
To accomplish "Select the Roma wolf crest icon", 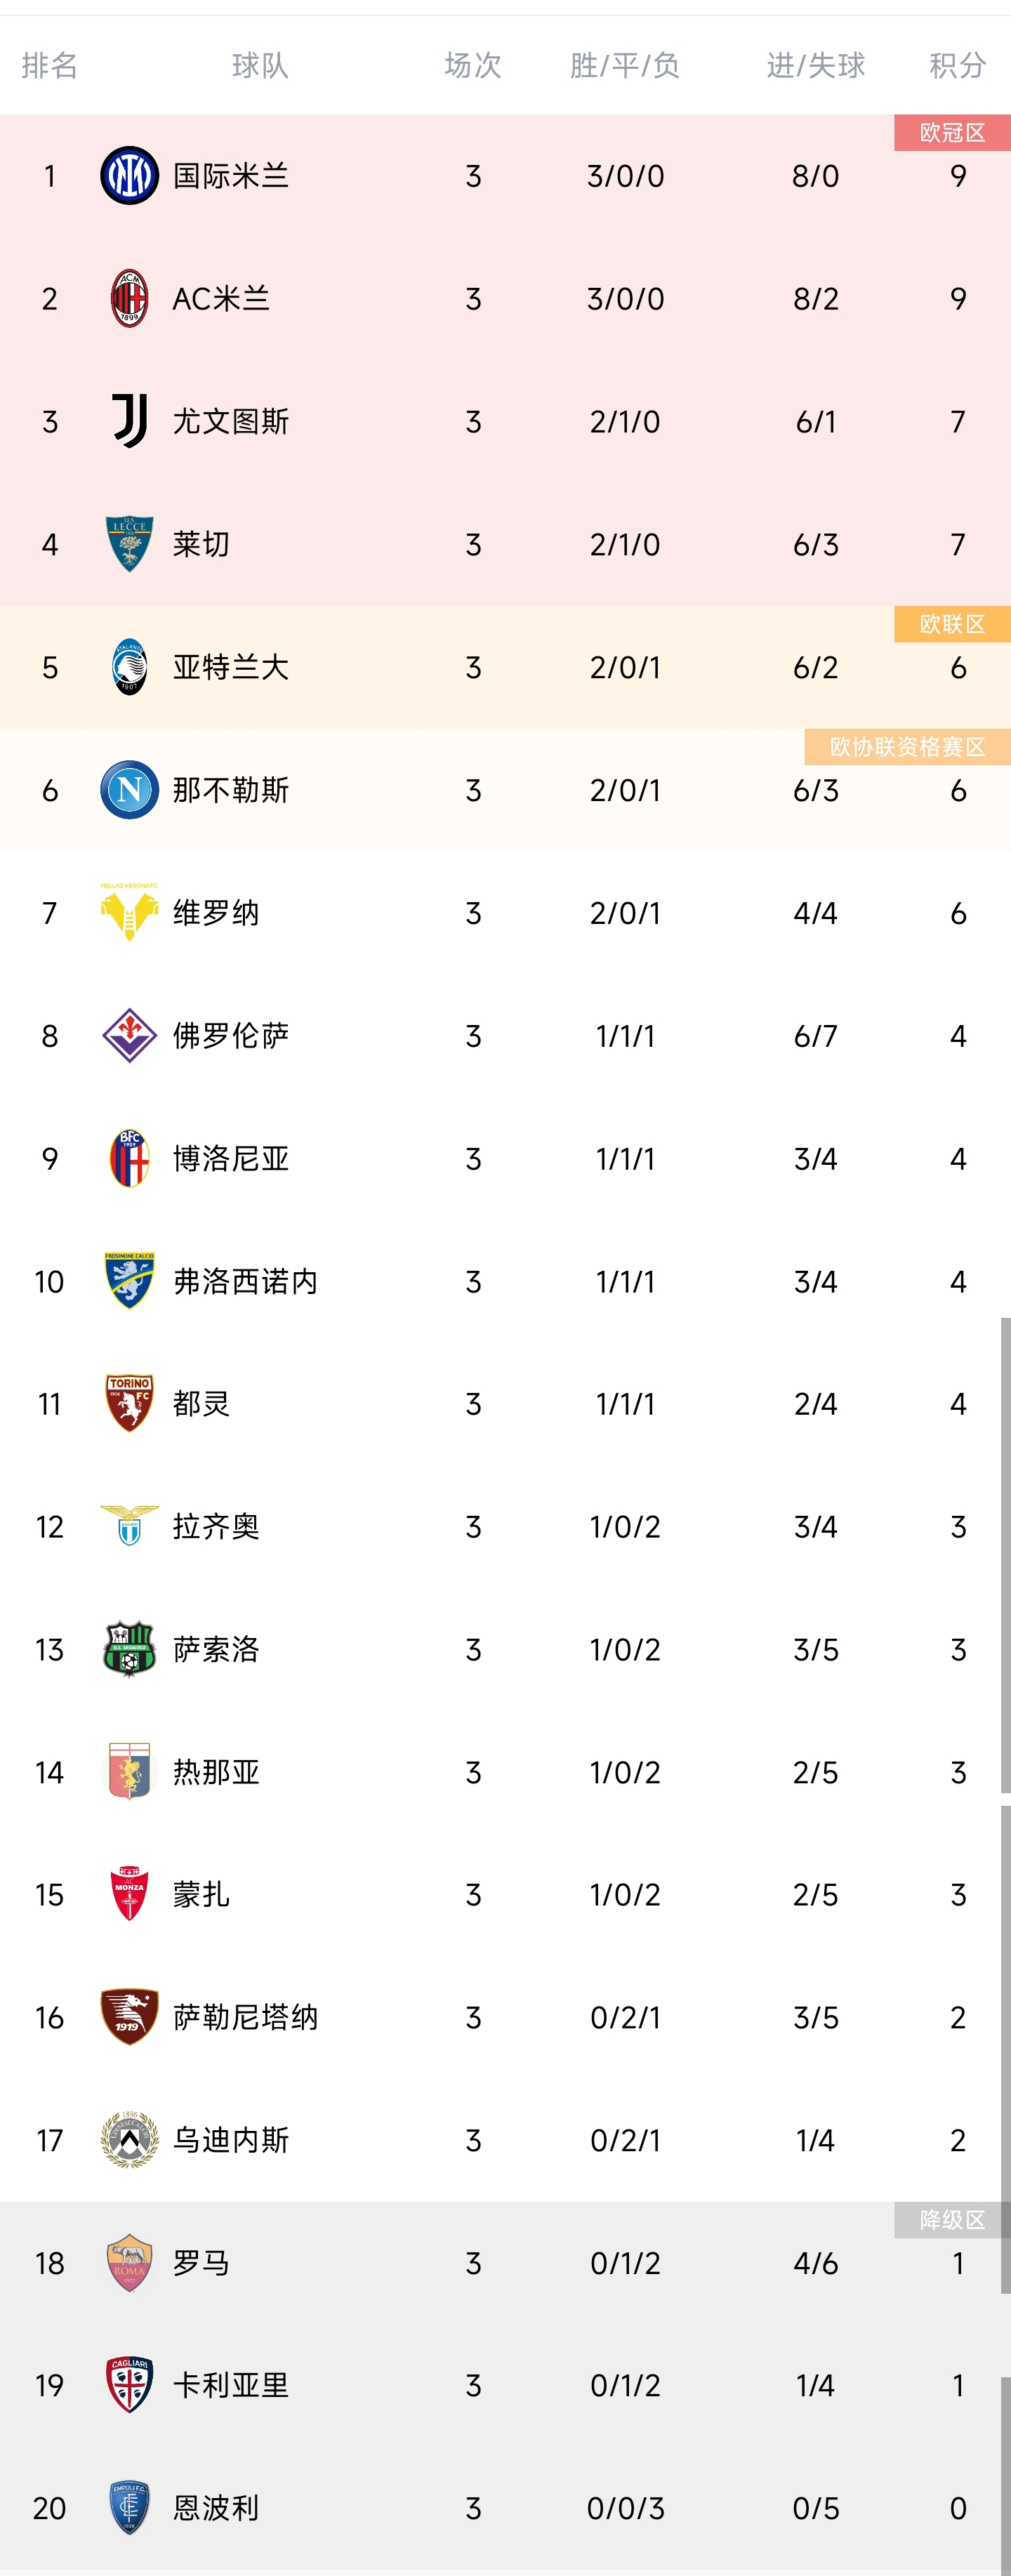I will [x=130, y=2263].
